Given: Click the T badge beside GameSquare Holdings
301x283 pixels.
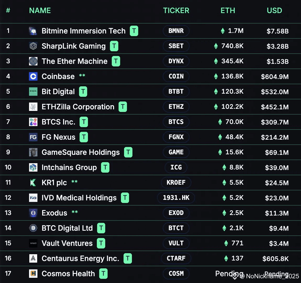Looking at the screenshot, I should coord(128,152).
